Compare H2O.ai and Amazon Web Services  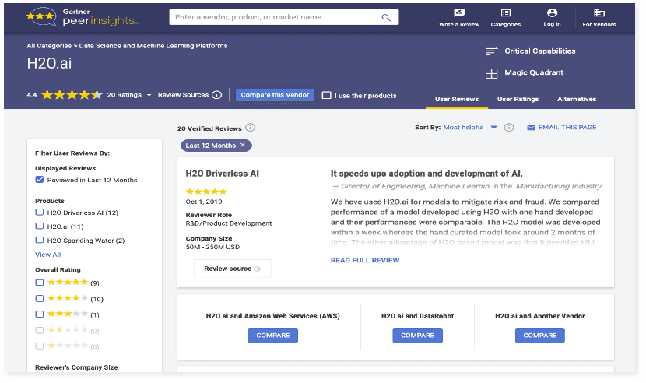[x=272, y=336]
